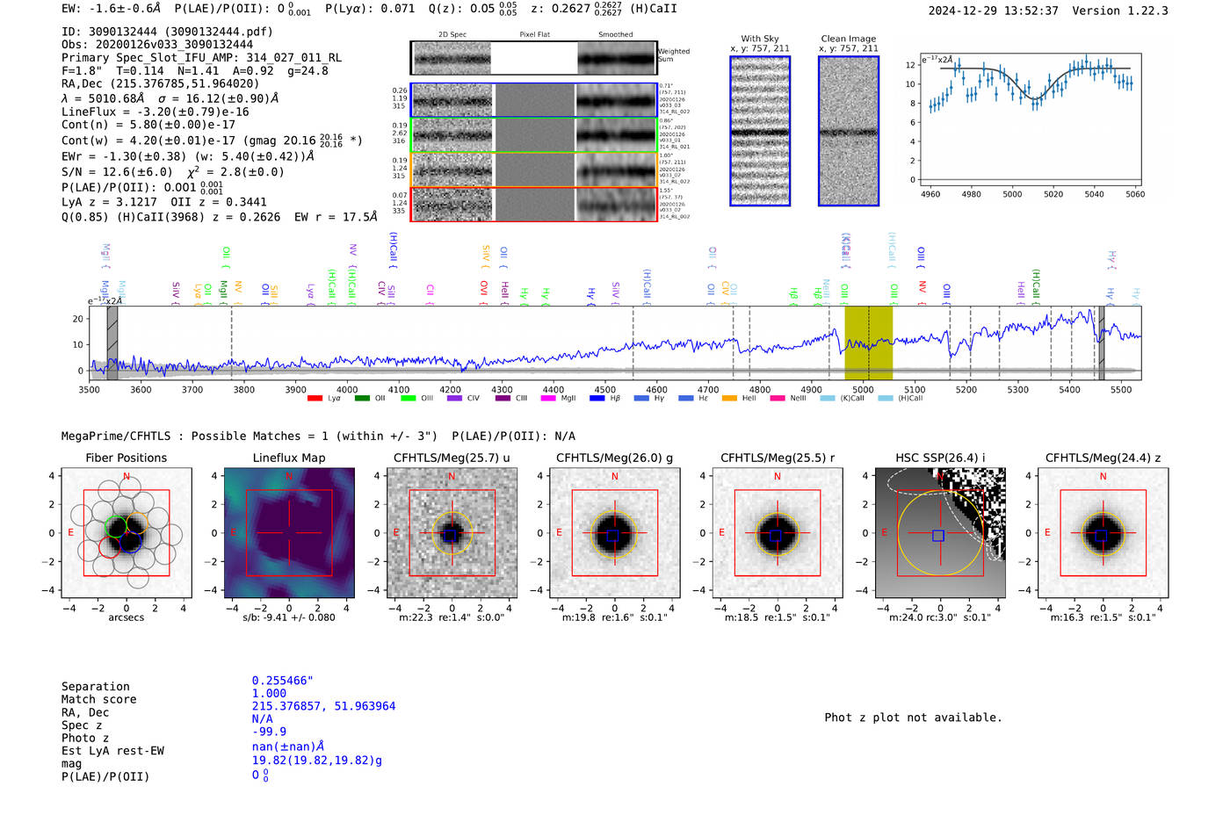This screenshot has width=1230, height=837.
Task: Click the EW: -1.6±-0.6Å header value
Action: pos(112,9)
